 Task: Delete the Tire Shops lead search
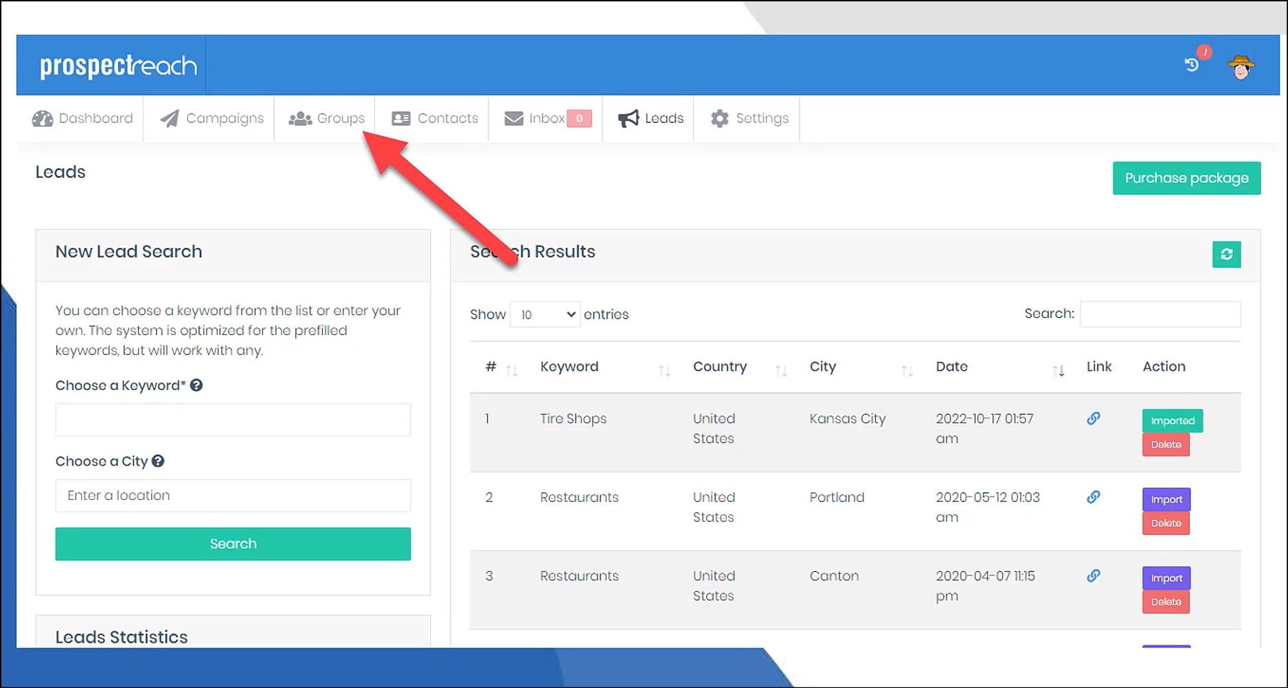tap(1166, 445)
